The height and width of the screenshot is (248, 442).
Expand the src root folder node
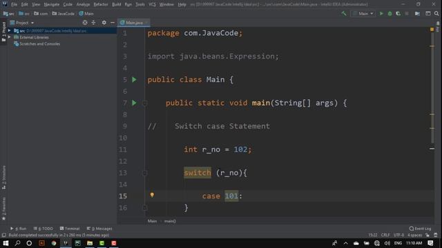click(9, 30)
